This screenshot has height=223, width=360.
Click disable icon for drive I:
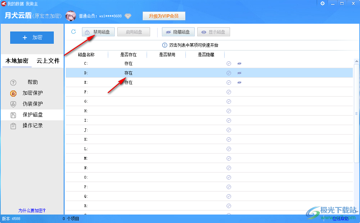tap(229, 121)
